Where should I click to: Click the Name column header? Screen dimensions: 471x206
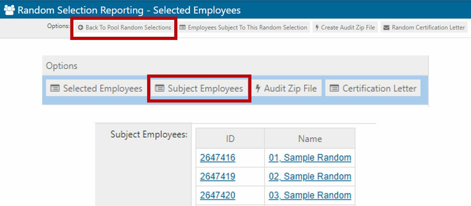(310, 139)
